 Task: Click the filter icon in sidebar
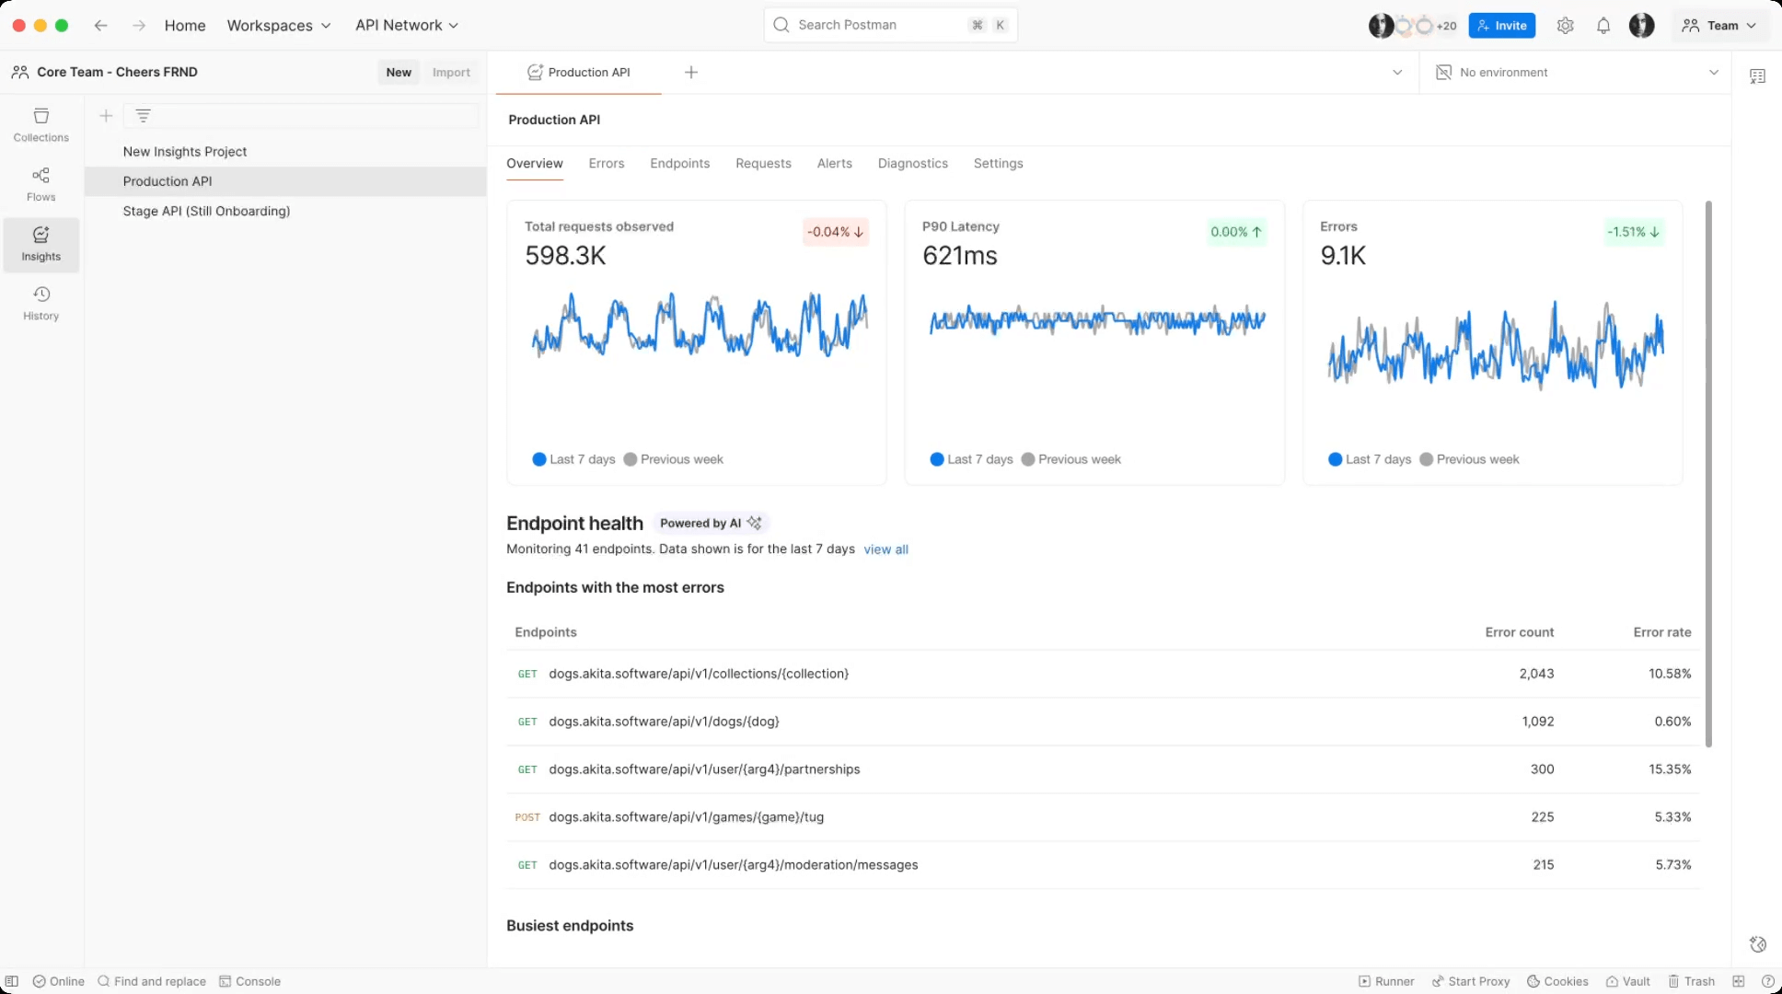click(143, 116)
